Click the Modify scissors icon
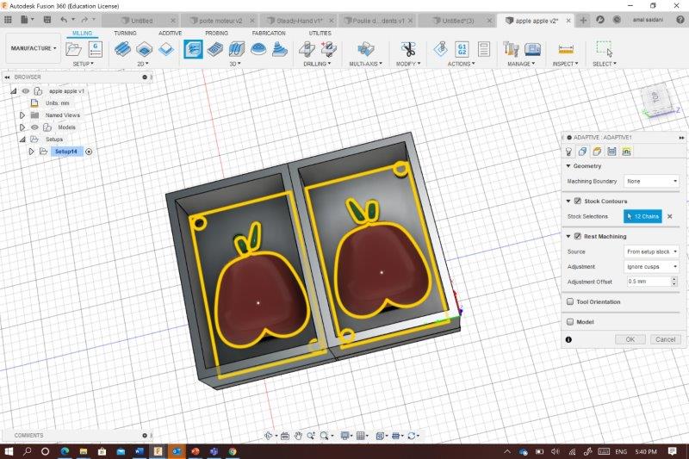 tap(408, 49)
